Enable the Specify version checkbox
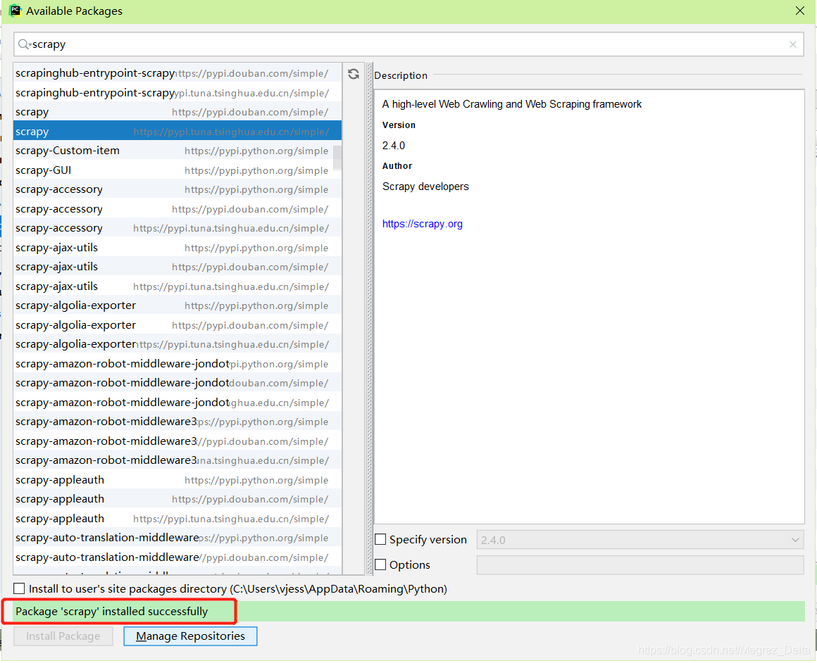The width and height of the screenshot is (817, 663). point(380,540)
